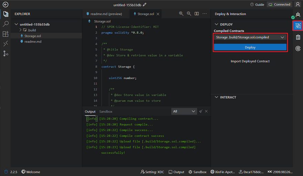Click 'Compile contract success' log line
The width and height of the screenshot is (303, 176).
pyautogui.click(x=125, y=136)
